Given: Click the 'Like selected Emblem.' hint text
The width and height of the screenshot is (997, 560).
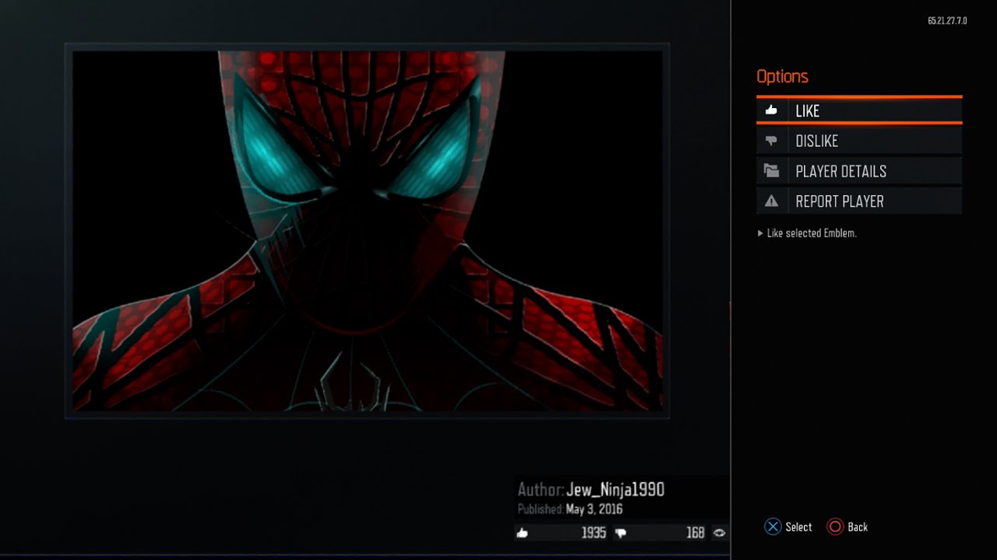Looking at the screenshot, I should (812, 233).
